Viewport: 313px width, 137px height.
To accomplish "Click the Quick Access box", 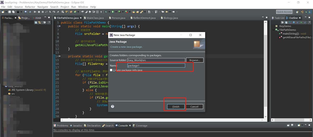I will click(x=284, y=12).
